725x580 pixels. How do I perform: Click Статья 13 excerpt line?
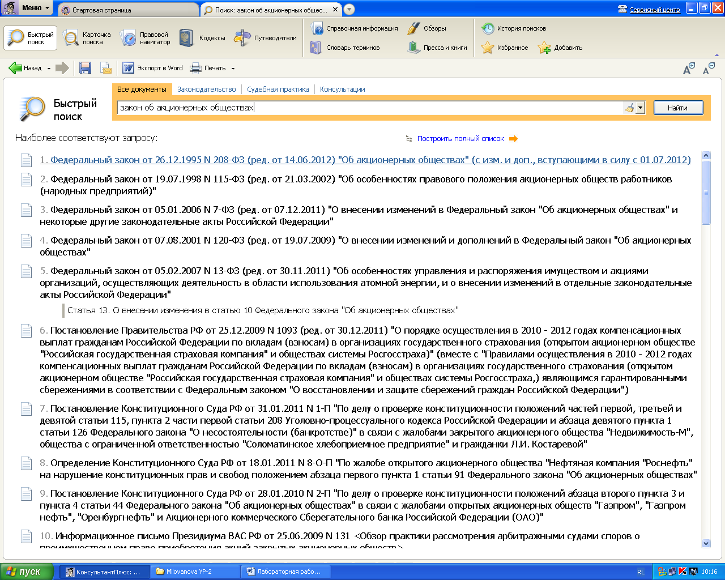[263, 310]
